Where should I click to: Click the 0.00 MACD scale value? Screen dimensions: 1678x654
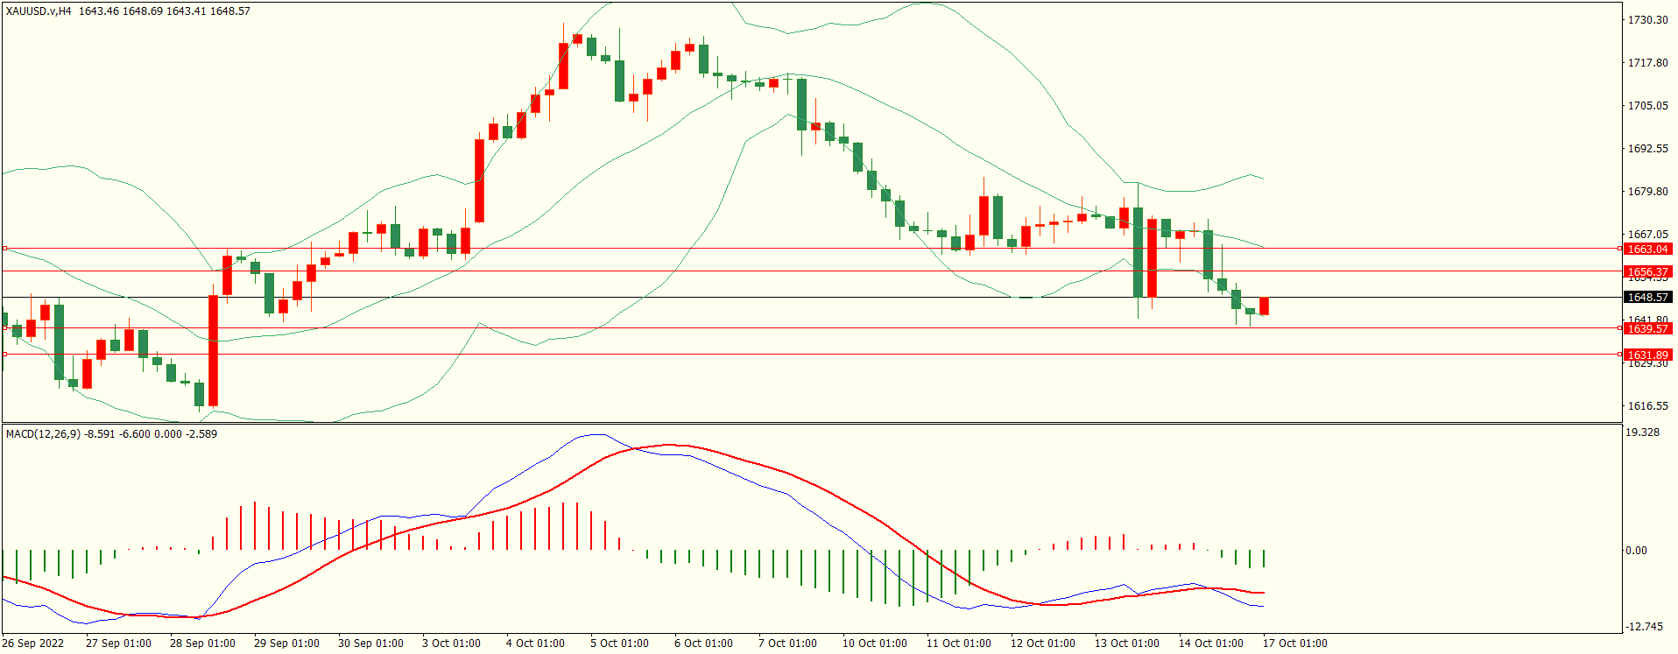pos(1636,551)
